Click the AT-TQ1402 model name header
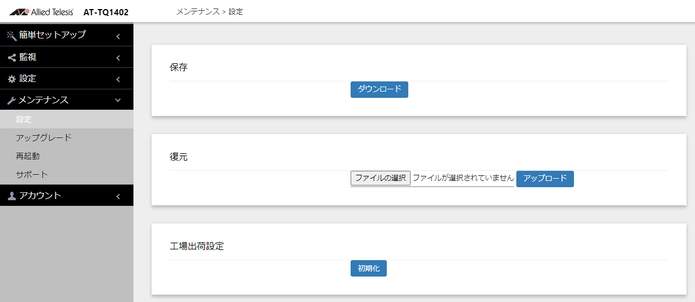695x302 pixels. coord(106,12)
